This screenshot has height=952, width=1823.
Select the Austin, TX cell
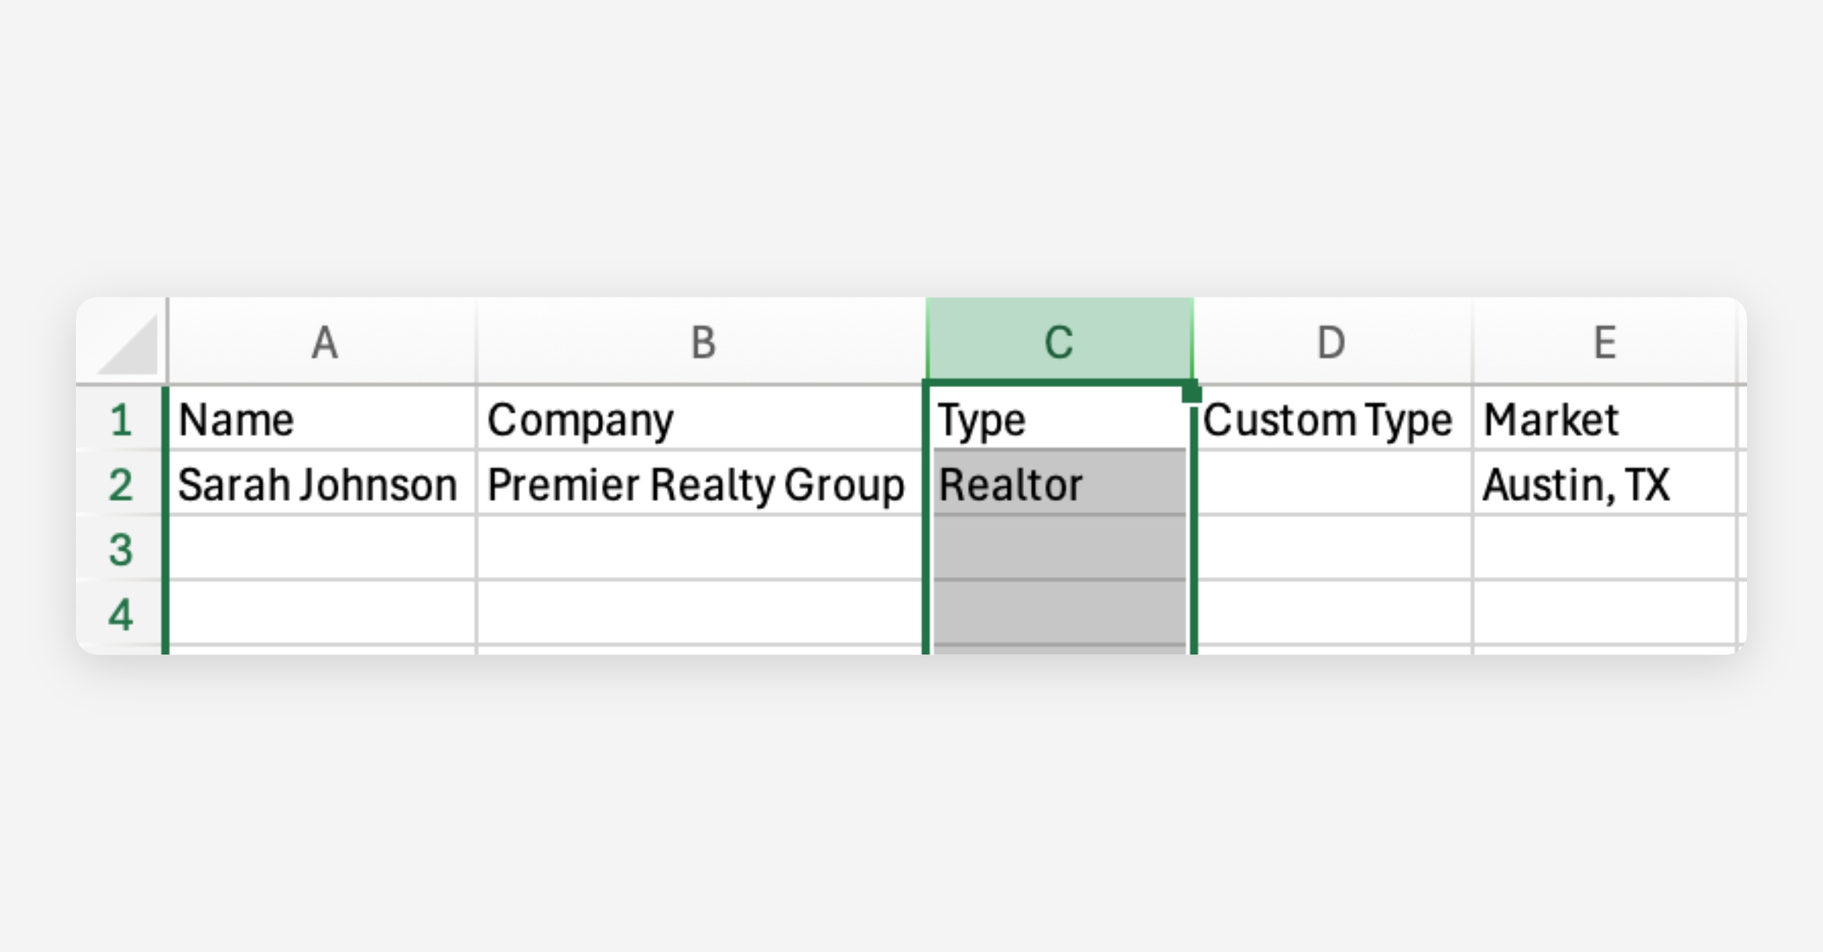pos(1604,484)
